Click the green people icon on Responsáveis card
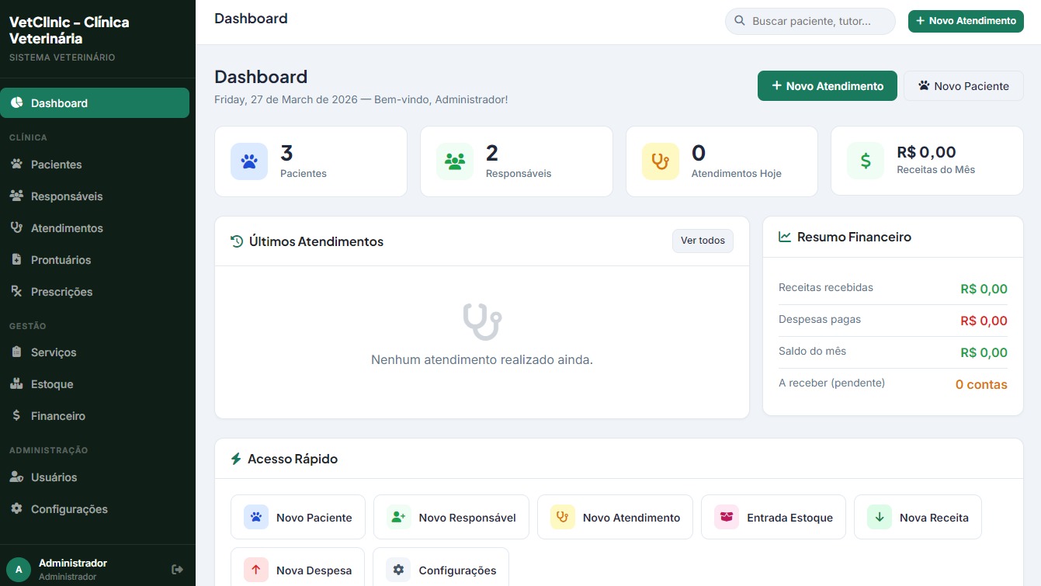The image size is (1041, 586). (x=455, y=161)
